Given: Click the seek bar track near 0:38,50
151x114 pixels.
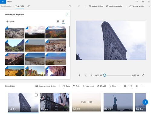Looking at the screenshot, I should [x=130, y=75].
